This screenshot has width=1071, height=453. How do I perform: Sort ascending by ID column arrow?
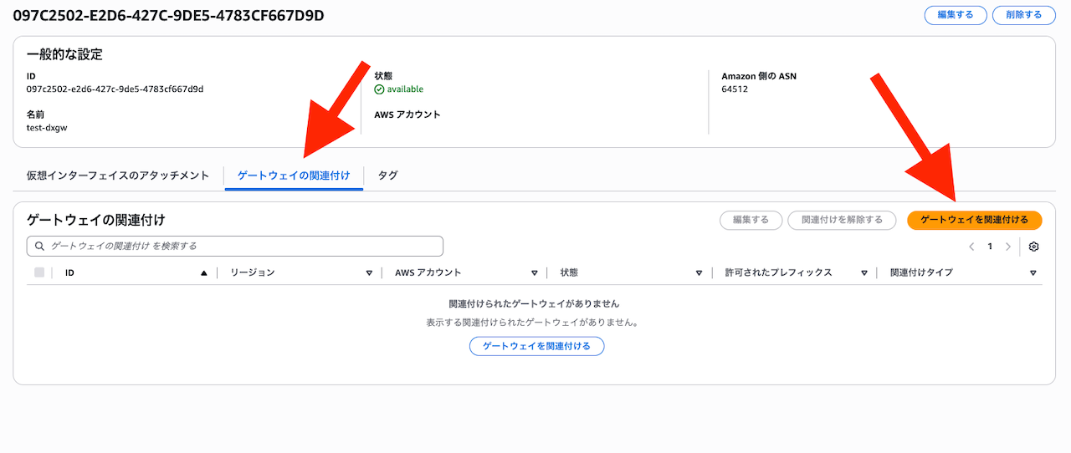(204, 273)
